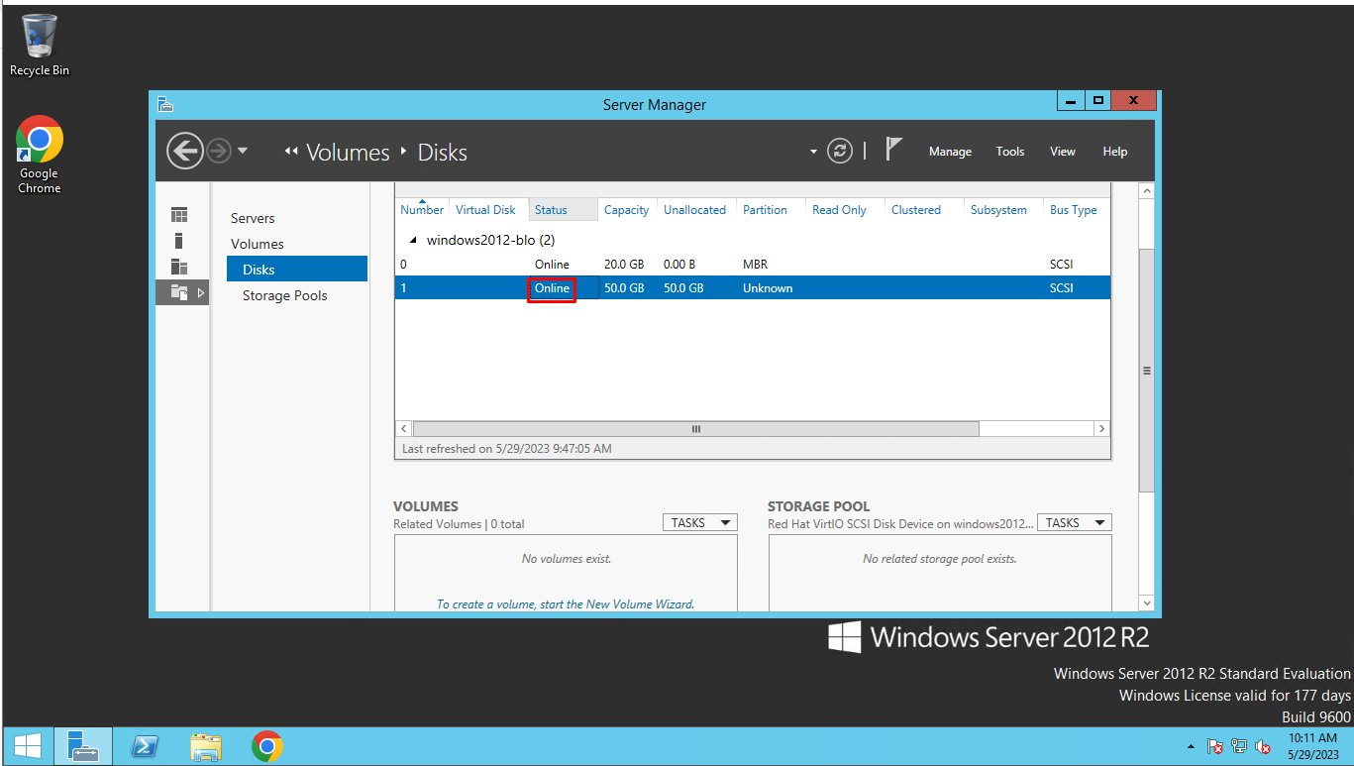1354x766 pixels.
Task: Open the Help menu
Action: (x=1115, y=152)
